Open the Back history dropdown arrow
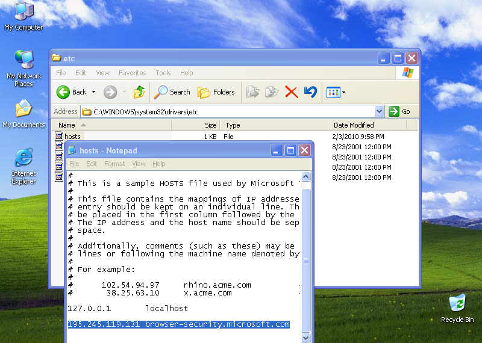Viewport: 482px width, 343px height. pos(93,92)
